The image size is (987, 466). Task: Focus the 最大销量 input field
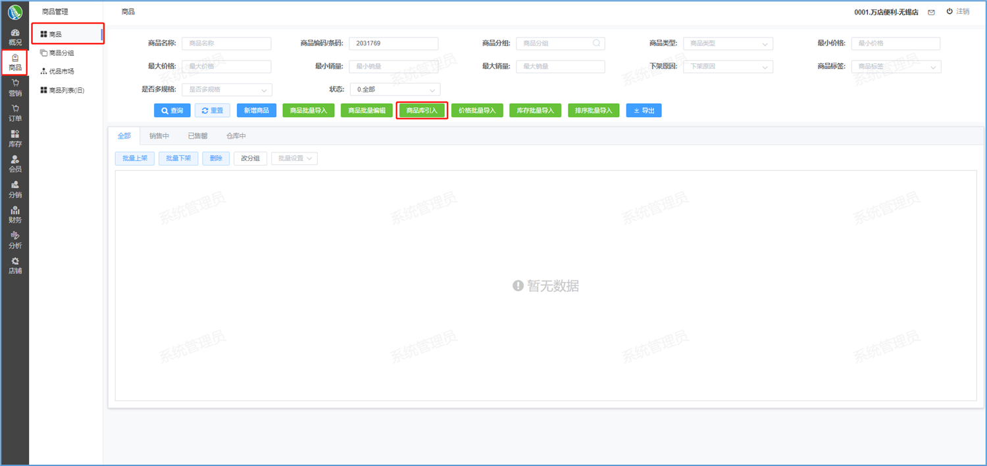point(560,66)
